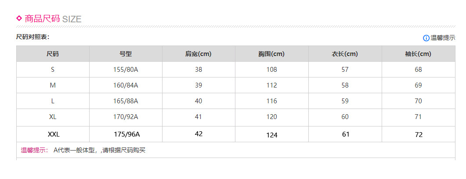Image resolution: width=466 pixels, height=179 pixels.
Task: Click the blue info icon beside 温馨提示
Action: (426, 38)
